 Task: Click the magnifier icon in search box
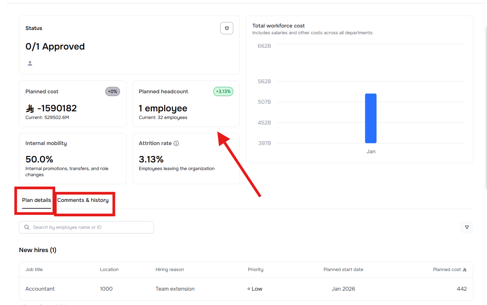(27, 227)
